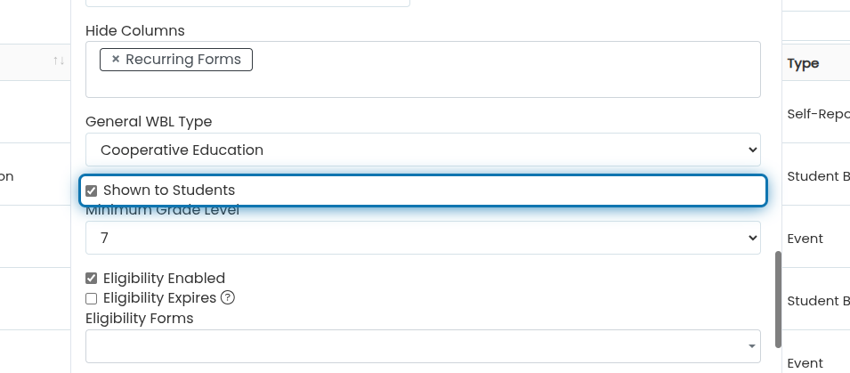850x373 pixels.
Task: Open General WBL Type dropdown
Action: 423,150
